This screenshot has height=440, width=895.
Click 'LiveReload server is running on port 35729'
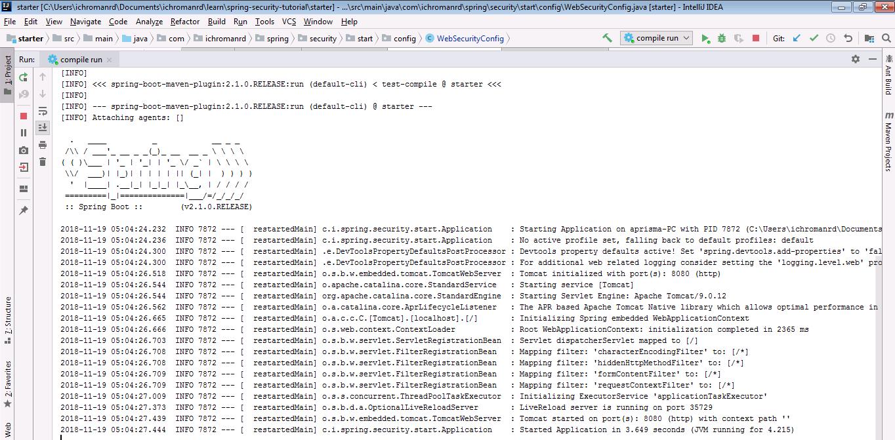coord(616,407)
